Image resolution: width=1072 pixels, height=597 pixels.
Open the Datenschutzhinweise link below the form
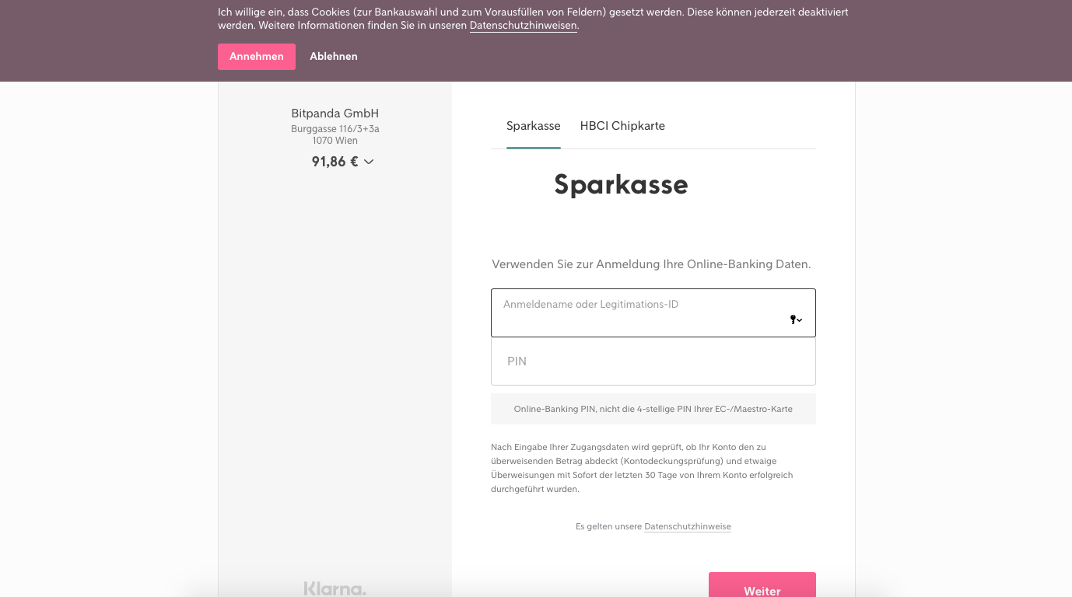click(687, 526)
